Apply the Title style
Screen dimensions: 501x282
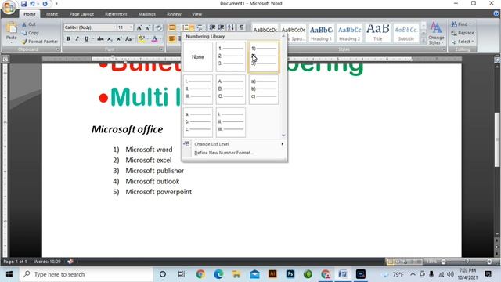click(377, 33)
